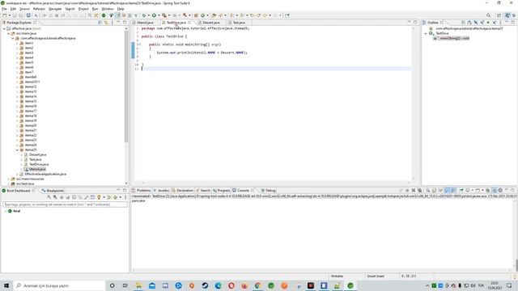Collapse the itema25 package

pos(17,150)
